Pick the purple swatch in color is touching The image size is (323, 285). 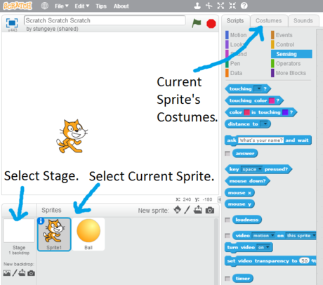[285, 112]
